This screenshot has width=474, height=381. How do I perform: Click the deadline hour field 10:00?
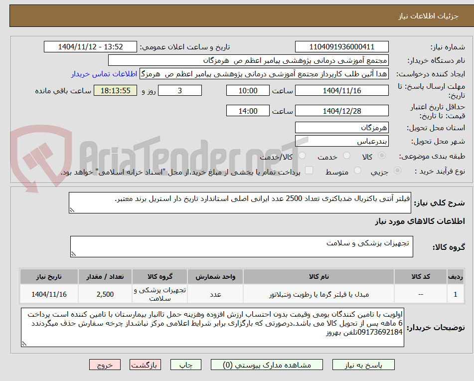(248, 90)
